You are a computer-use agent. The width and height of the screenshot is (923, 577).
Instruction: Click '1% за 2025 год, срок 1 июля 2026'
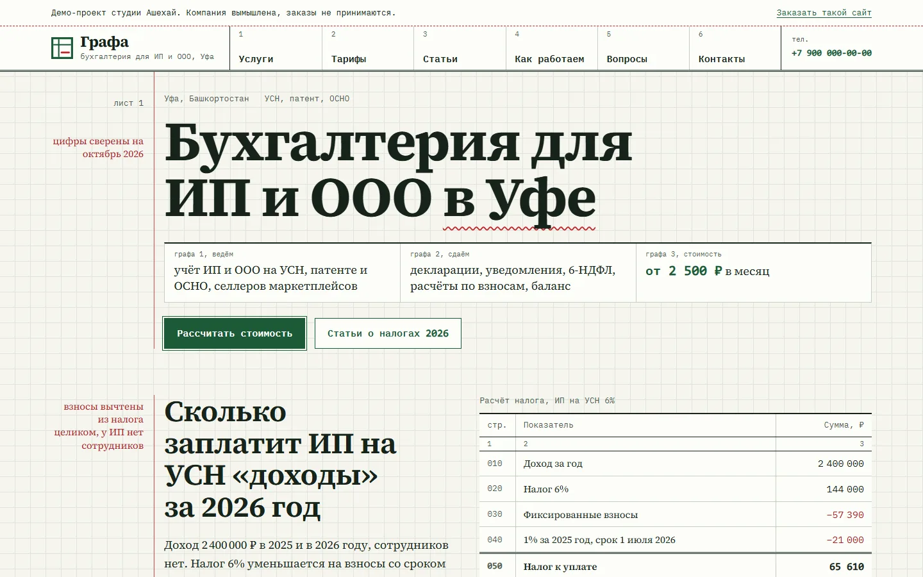(x=599, y=540)
